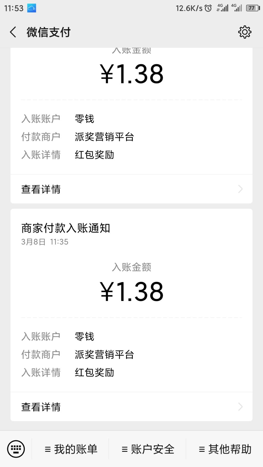Screen dimensions: 263x467
Task: Switch to keyboard input mode icon
Action: (x=16, y=449)
